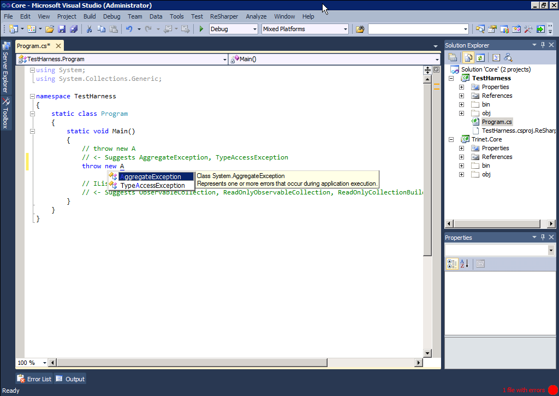Click the Navigate Backward icon
The image size is (559, 396).
(x=168, y=29)
